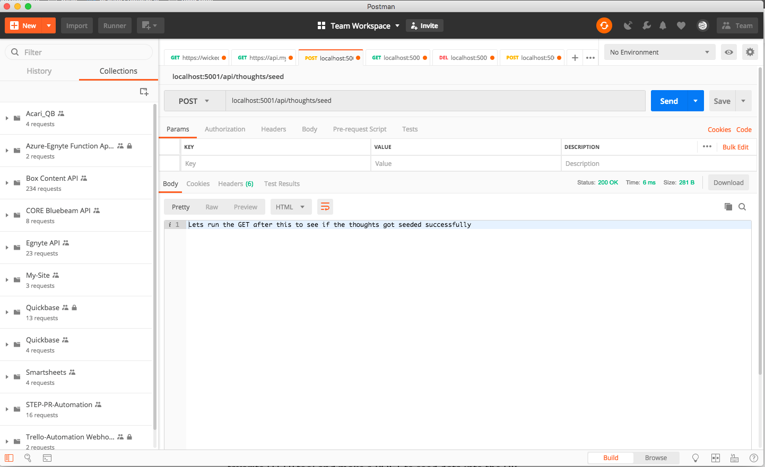This screenshot has width=765, height=467.
Task: Add a new request tab
Action: (x=575, y=58)
